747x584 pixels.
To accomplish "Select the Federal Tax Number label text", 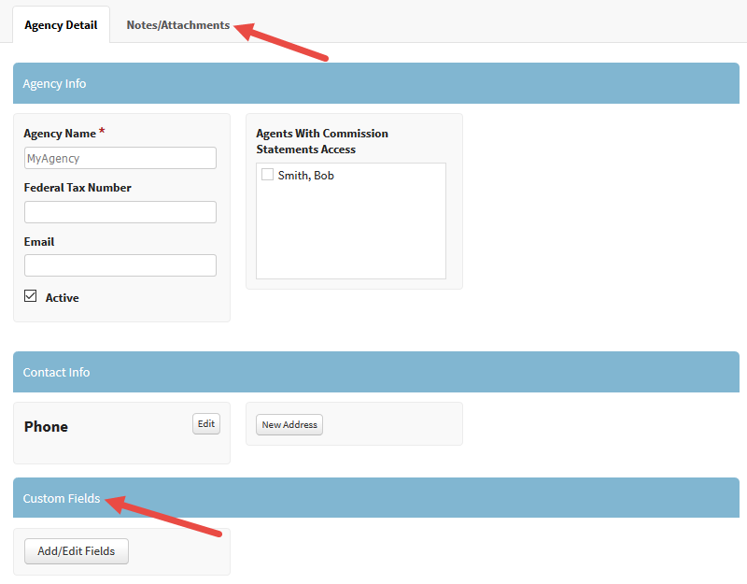I will 78,188.
